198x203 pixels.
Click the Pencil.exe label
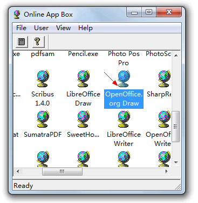(83, 54)
